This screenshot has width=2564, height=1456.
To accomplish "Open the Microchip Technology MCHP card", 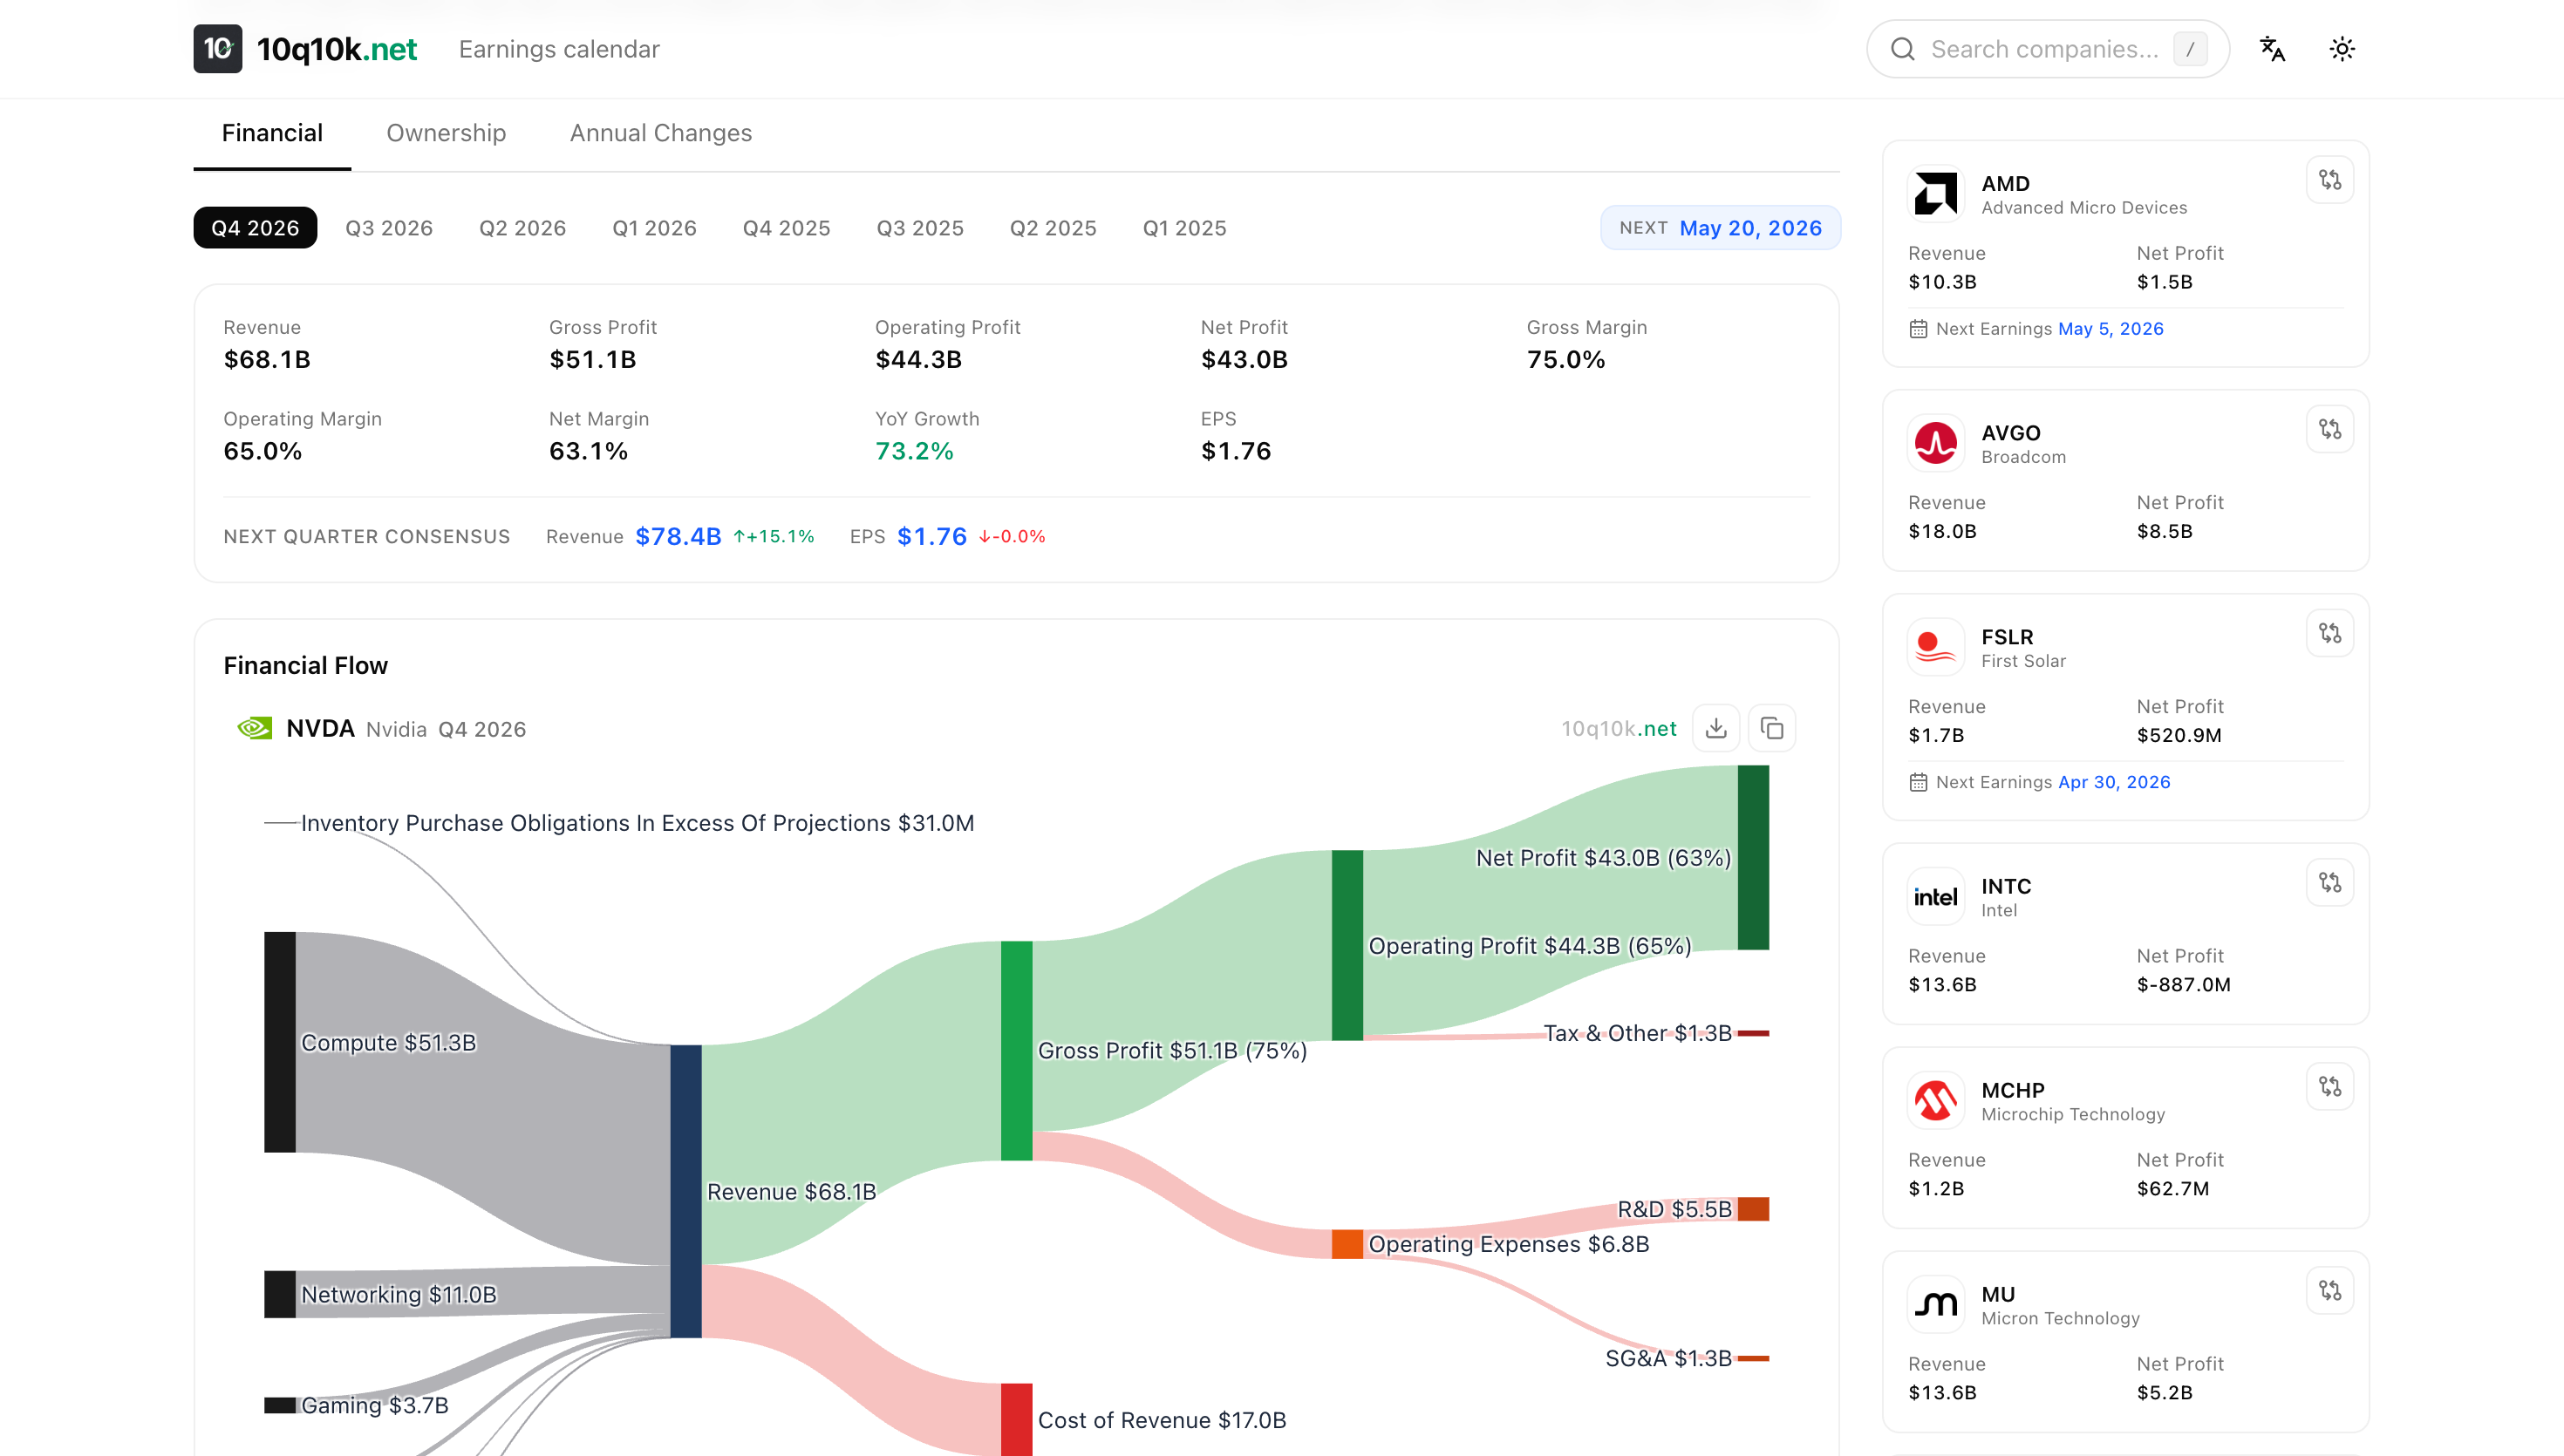I will (2072, 1102).
